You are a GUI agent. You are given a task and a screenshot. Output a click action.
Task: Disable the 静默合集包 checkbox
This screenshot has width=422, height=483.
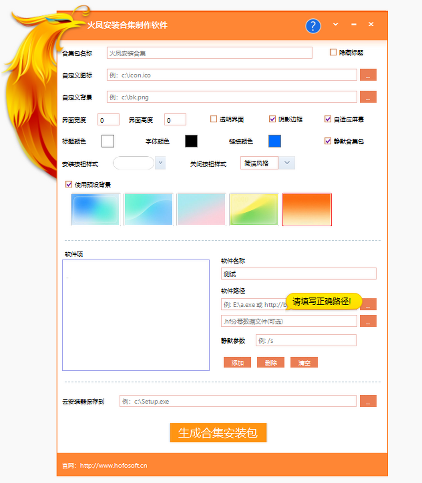point(328,141)
